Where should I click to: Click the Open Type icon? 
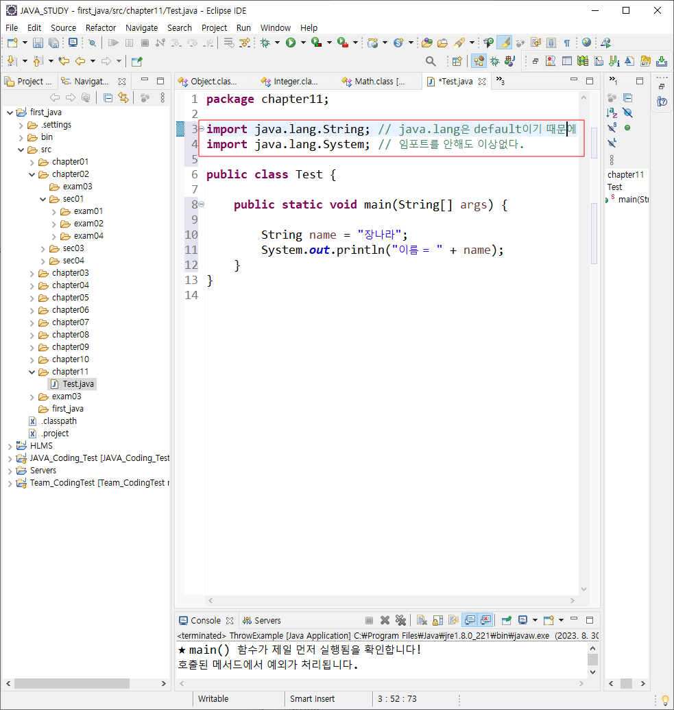click(x=426, y=43)
